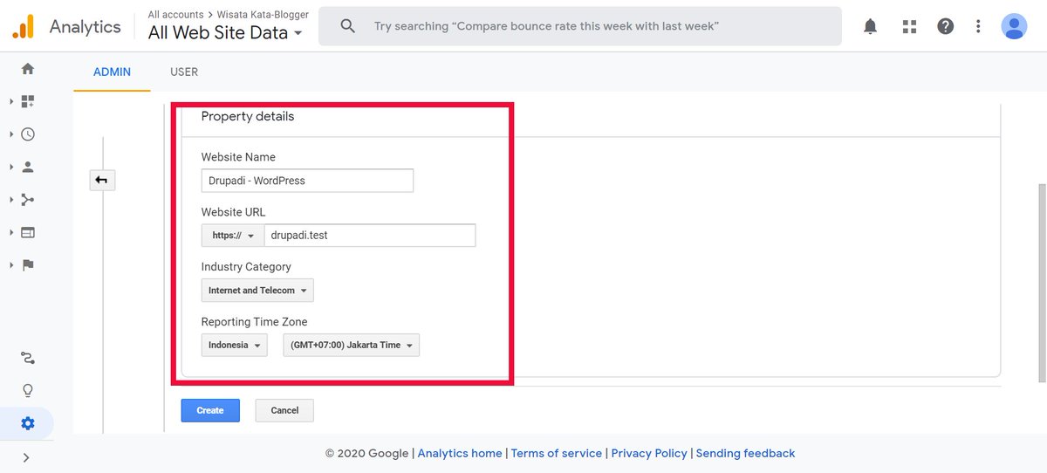Image resolution: width=1047 pixels, height=473 pixels.
Task: Click the Website Name input field
Action: coord(307,181)
